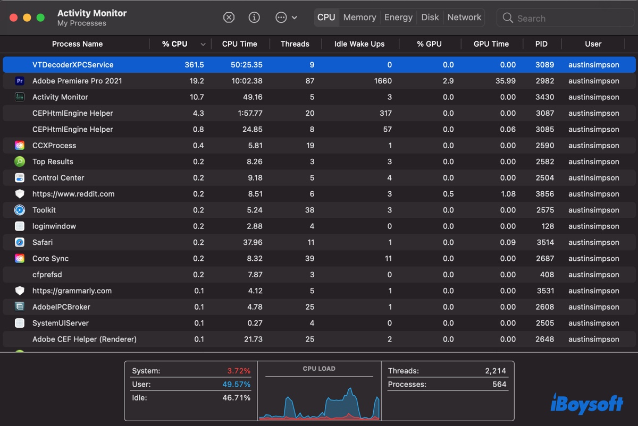
Task: Click the CPU Load graph
Action: click(319, 396)
